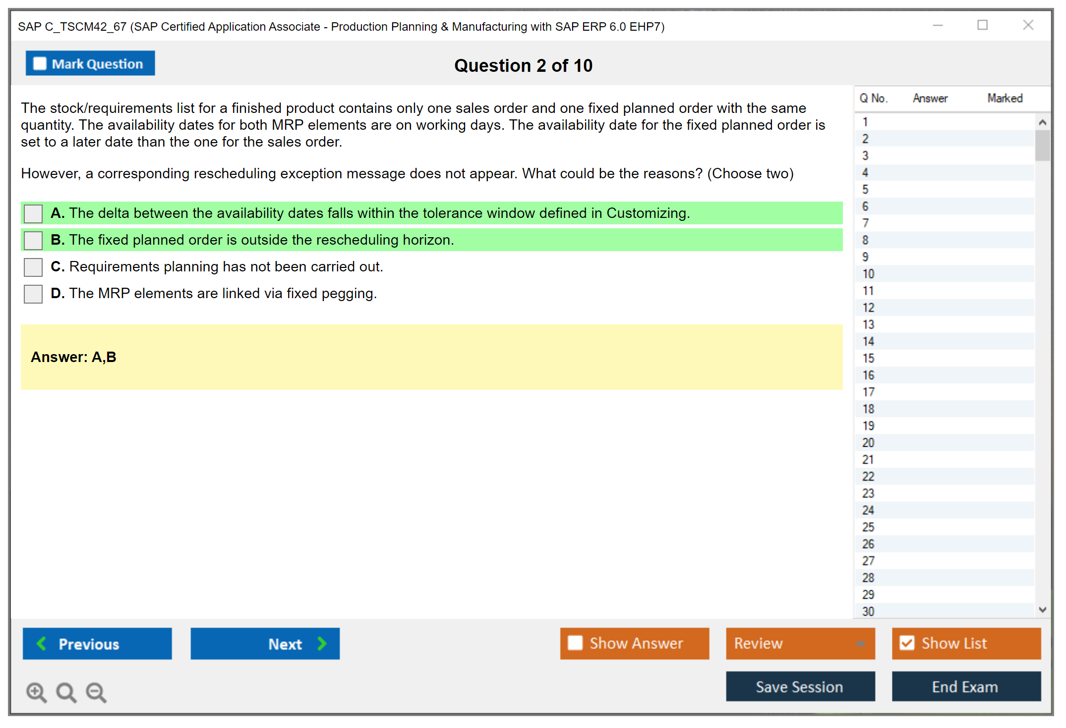Click the zoom out magnifier icon

click(96, 692)
